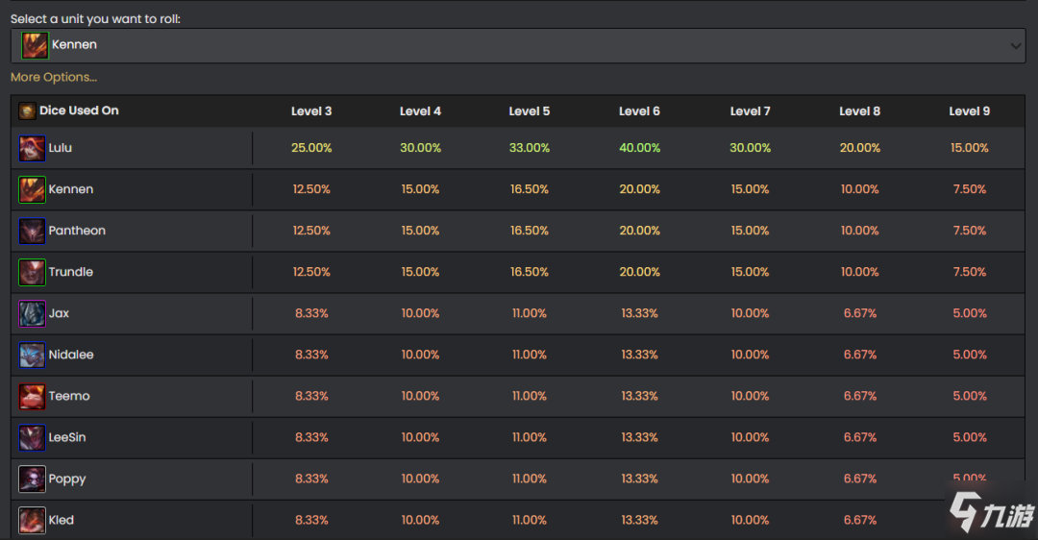Click Jax's Level 3 value 8.33%
Image resolution: width=1038 pixels, height=540 pixels.
[311, 313]
